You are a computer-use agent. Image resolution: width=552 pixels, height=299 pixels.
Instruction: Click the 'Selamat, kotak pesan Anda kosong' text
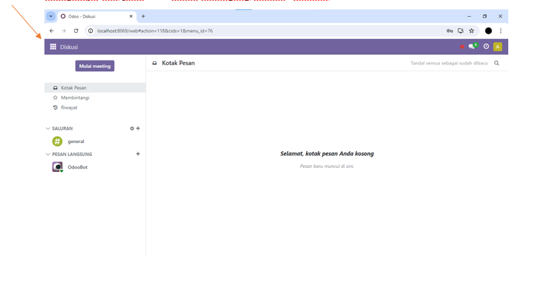coord(327,154)
